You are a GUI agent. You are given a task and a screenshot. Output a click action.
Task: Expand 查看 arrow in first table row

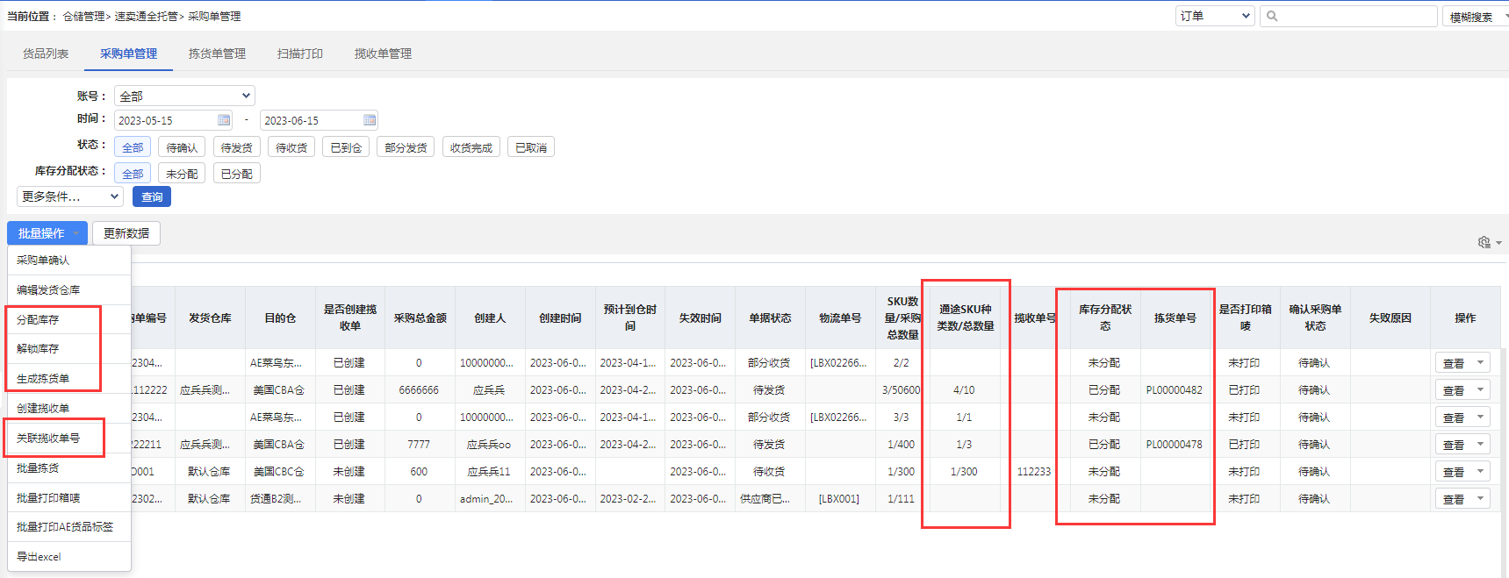coord(1480,362)
